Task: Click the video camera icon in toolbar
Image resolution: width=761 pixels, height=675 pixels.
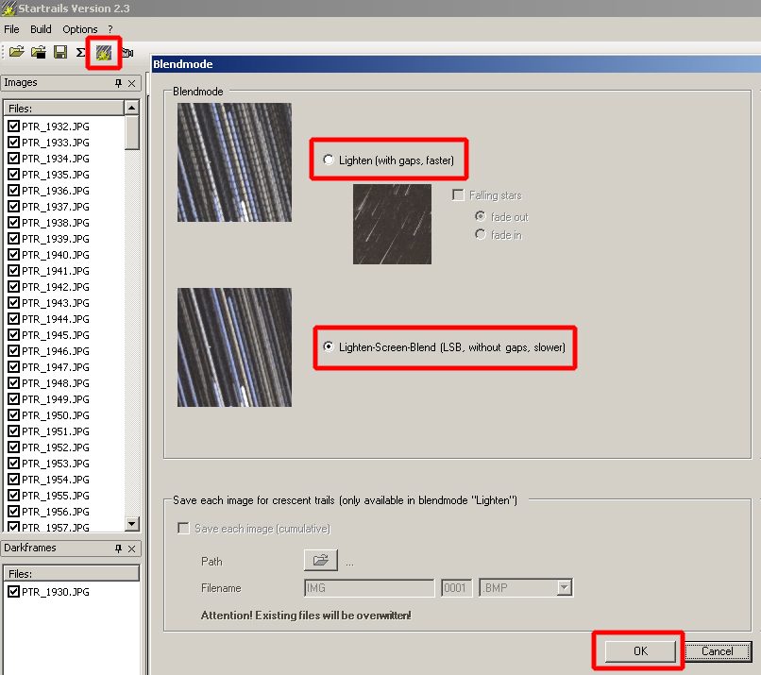Action: tap(127, 53)
